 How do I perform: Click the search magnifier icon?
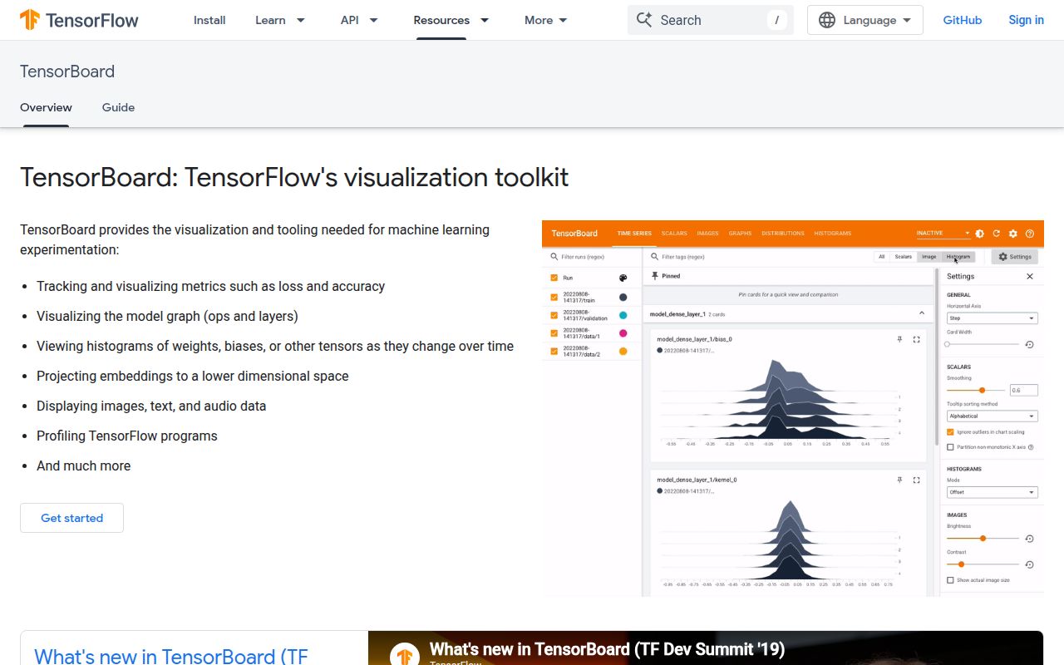pos(643,20)
